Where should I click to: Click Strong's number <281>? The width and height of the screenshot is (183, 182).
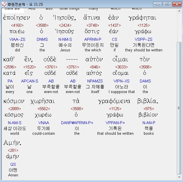point(13,150)
